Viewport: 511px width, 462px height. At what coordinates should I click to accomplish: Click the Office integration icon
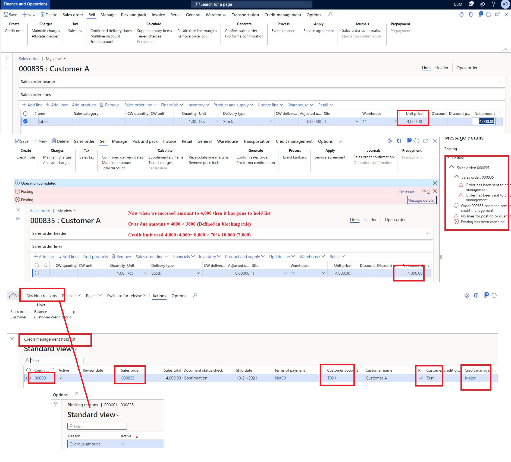pyautogui.click(x=470, y=15)
